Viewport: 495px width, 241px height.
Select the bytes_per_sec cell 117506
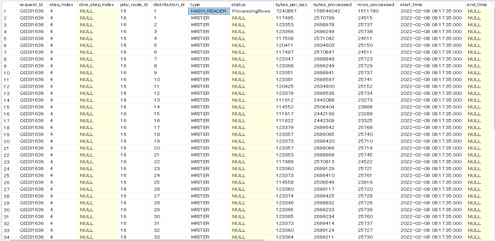(292, 39)
